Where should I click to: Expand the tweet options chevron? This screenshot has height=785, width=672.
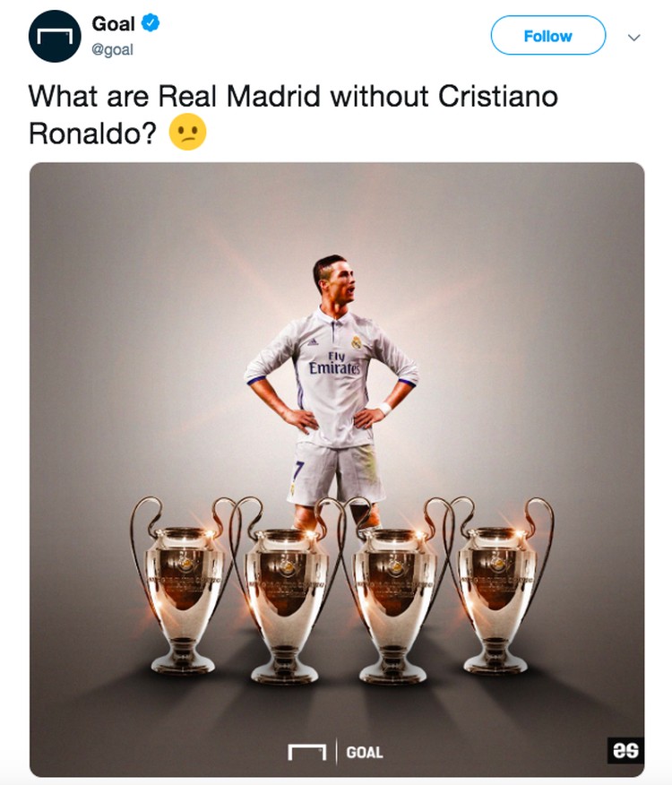click(x=634, y=38)
